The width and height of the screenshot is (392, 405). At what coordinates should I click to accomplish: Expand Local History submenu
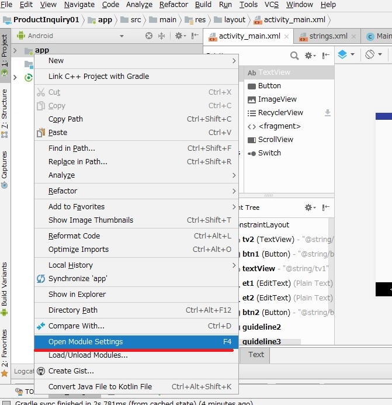[x=136, y=265]
